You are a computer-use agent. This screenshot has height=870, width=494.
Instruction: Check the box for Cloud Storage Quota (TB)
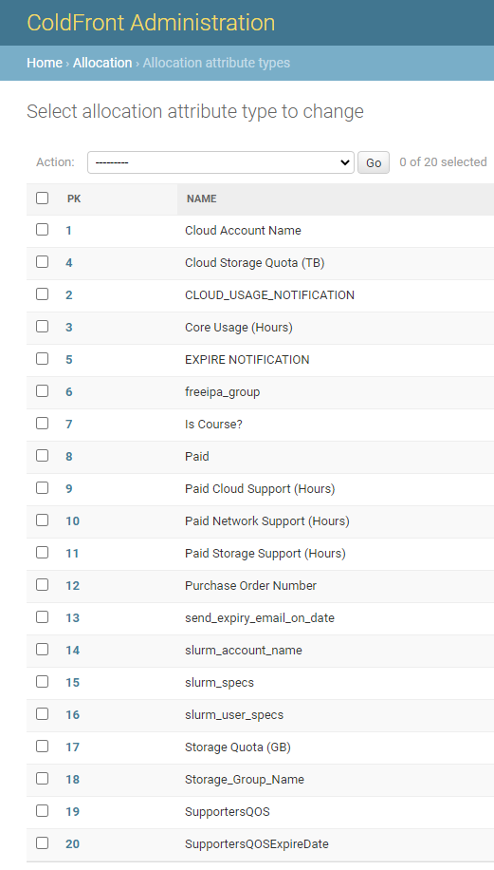[42, 262]
